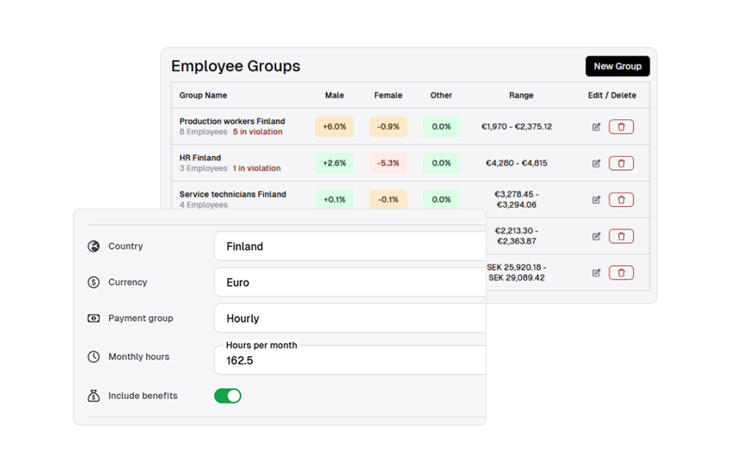
Task: Click the 0.0% Other badge in HR Finland row
Action: (441, 163)
